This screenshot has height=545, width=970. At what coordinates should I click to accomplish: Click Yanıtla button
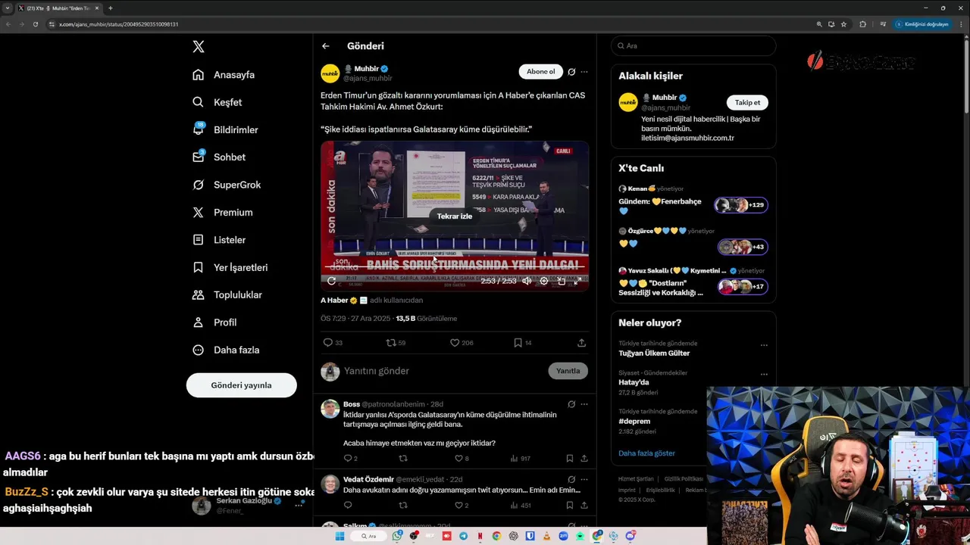coord(568,371)
